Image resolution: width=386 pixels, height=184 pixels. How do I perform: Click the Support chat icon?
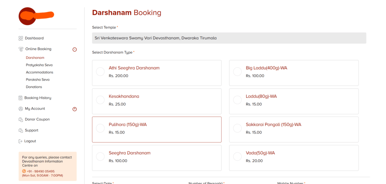(21, 130)
